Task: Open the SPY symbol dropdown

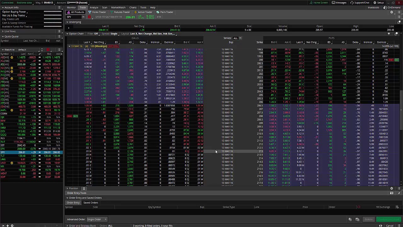Action: [x=83, y=17]
